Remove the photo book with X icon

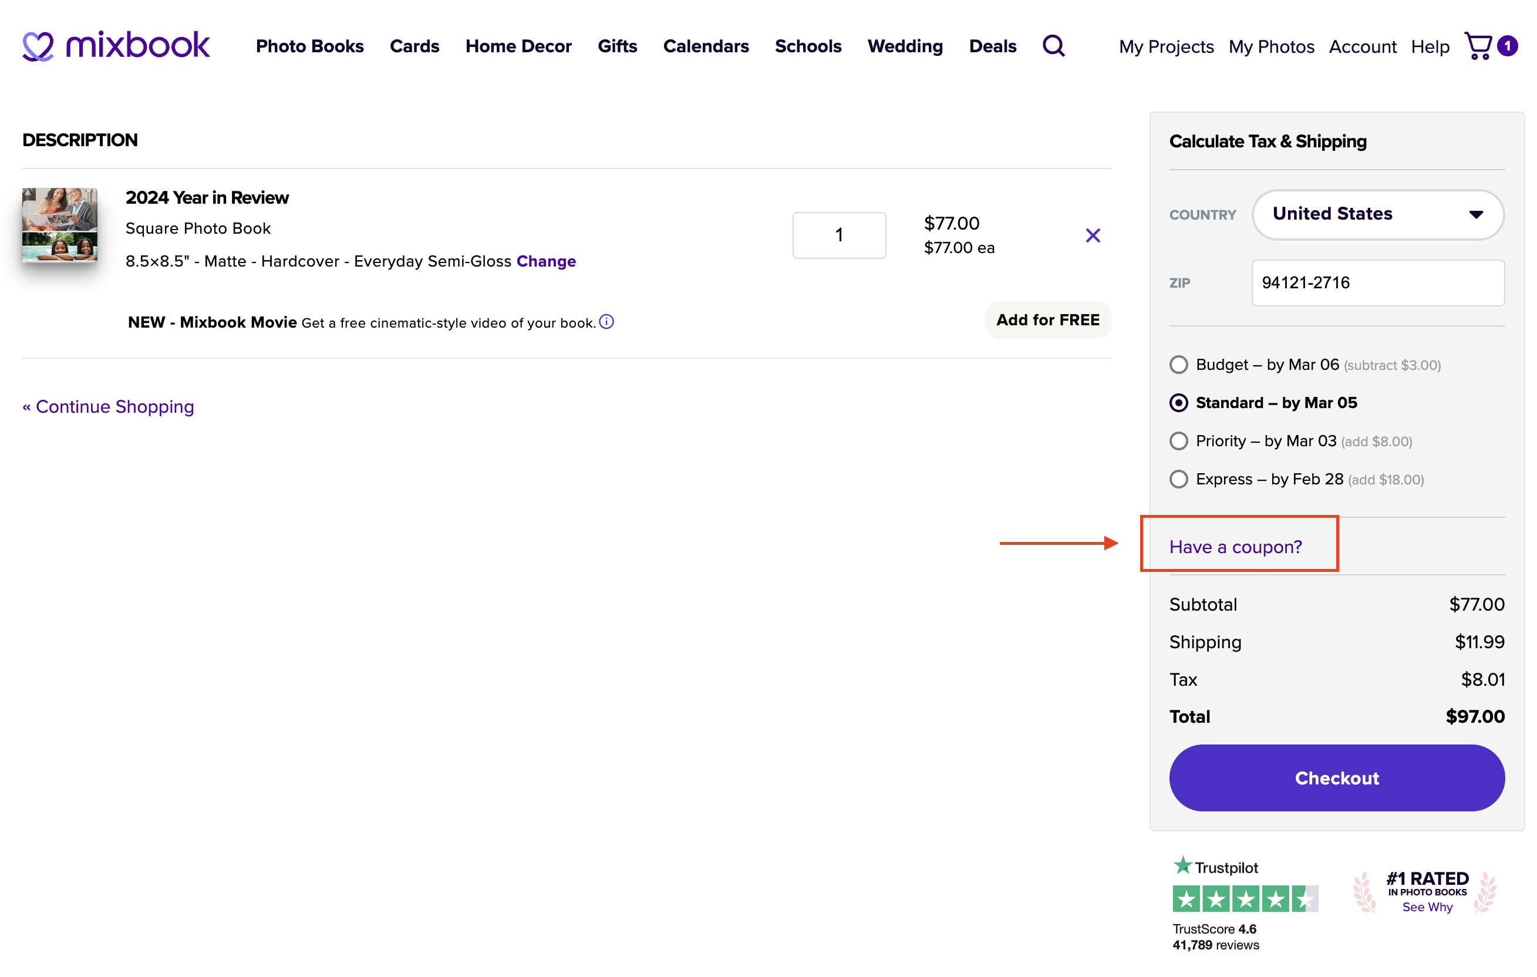tap(1093, 235)
